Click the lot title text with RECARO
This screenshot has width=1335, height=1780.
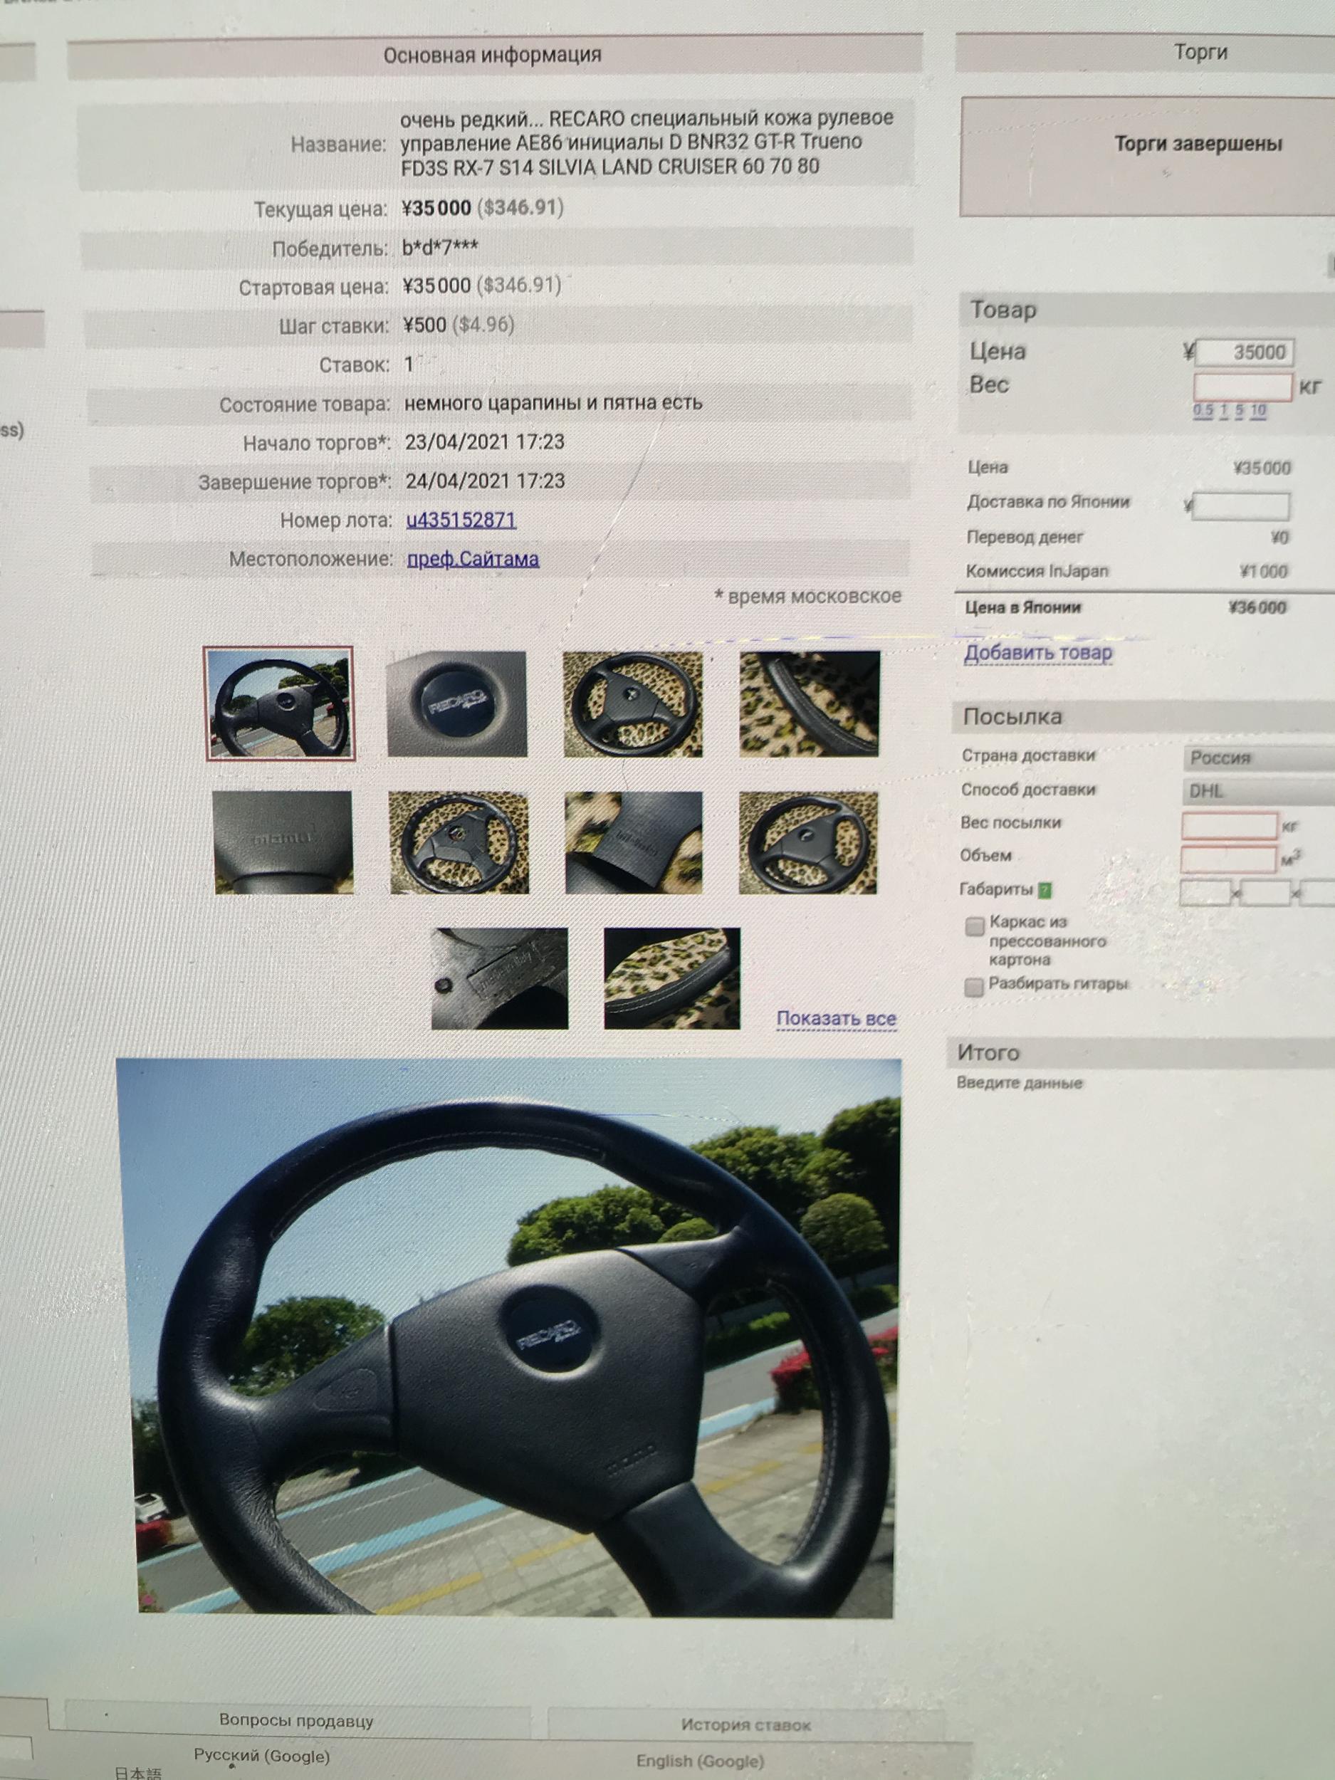[646, 142]
